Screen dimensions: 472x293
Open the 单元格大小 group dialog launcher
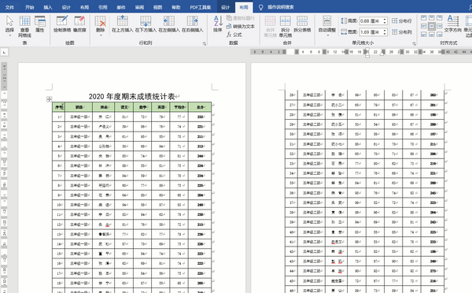pyautogui.click(x=415, y=43)
